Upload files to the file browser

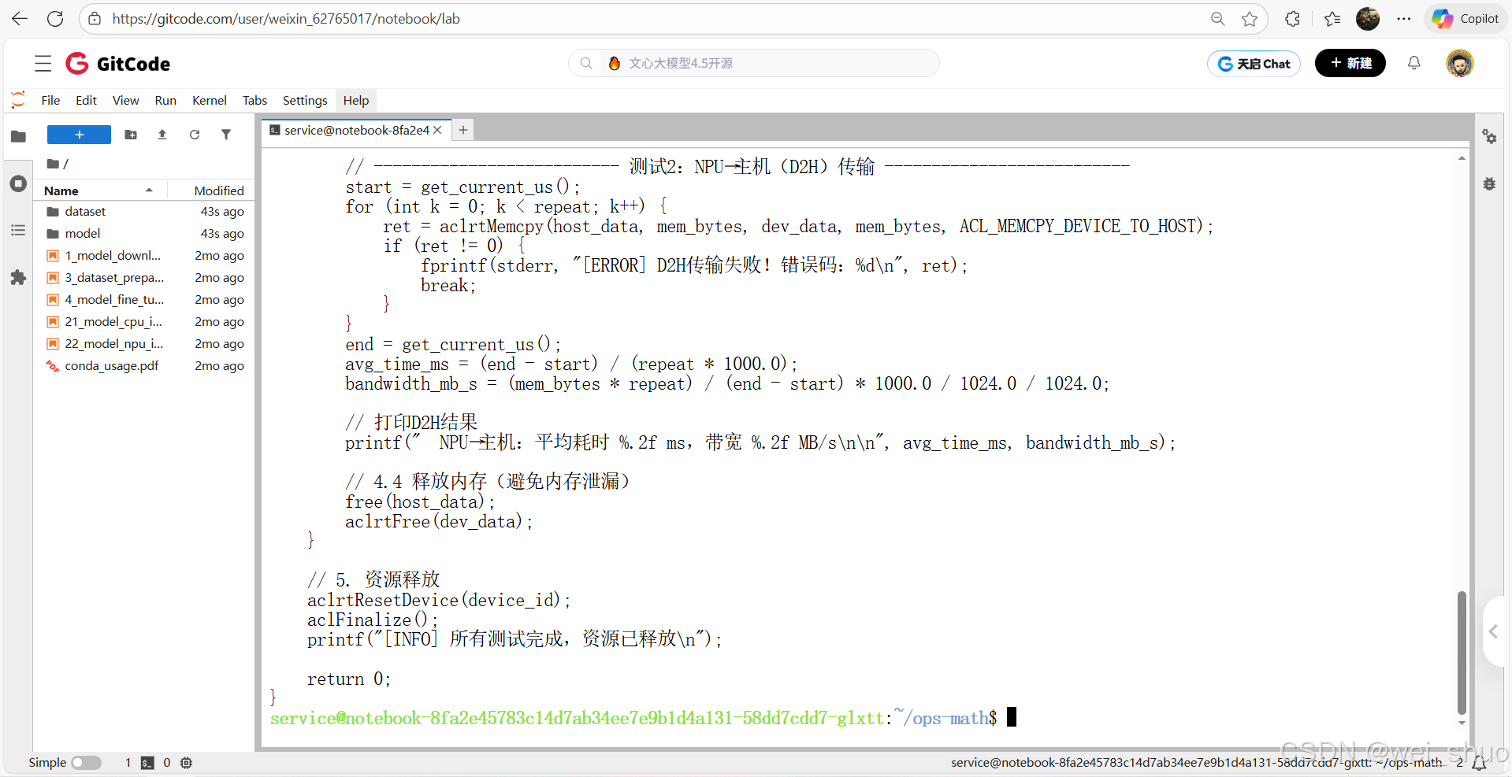coord(162,135)
